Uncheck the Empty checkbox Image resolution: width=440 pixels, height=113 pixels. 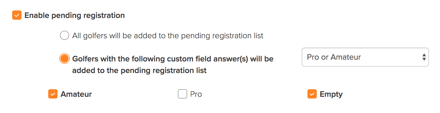pyautogui.click(x=312, y=94)
